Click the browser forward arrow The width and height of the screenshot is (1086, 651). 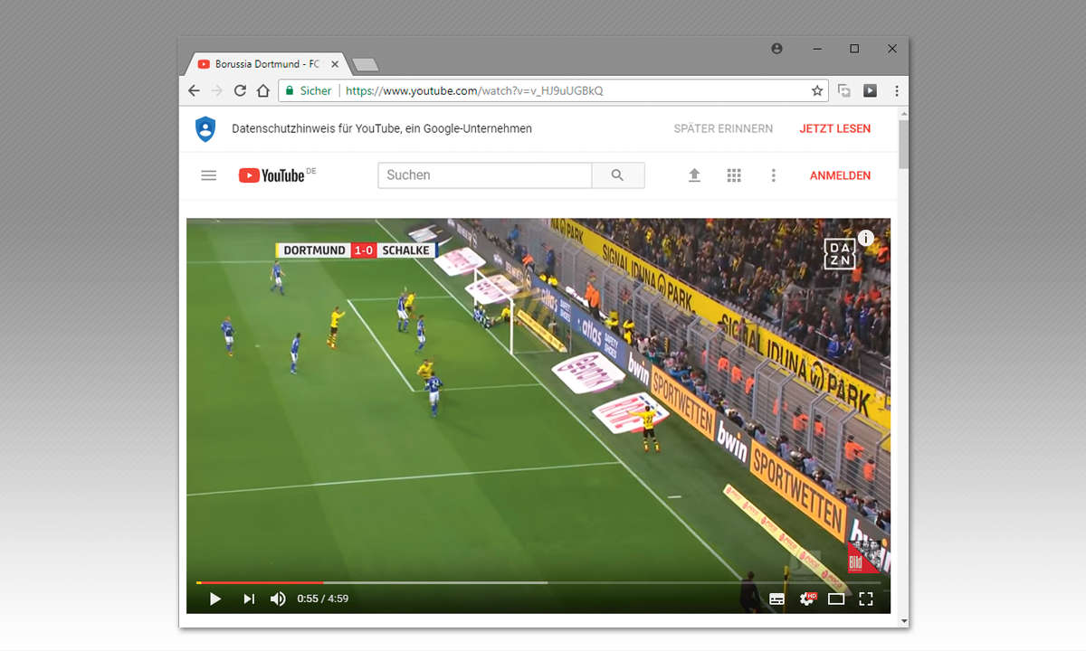(x=217, y=90)
